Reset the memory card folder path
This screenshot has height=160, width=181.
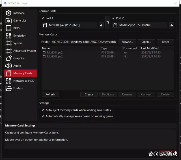point(165,42)
